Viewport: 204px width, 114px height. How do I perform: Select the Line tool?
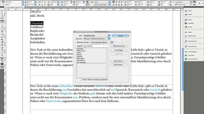tap(2, 24)
